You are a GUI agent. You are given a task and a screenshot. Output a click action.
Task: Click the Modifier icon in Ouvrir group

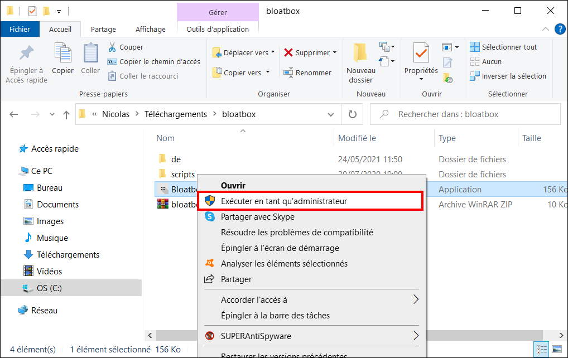[x=447, y=62]
